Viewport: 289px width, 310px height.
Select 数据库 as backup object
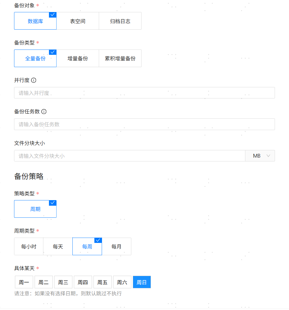[x=35, y=21]
